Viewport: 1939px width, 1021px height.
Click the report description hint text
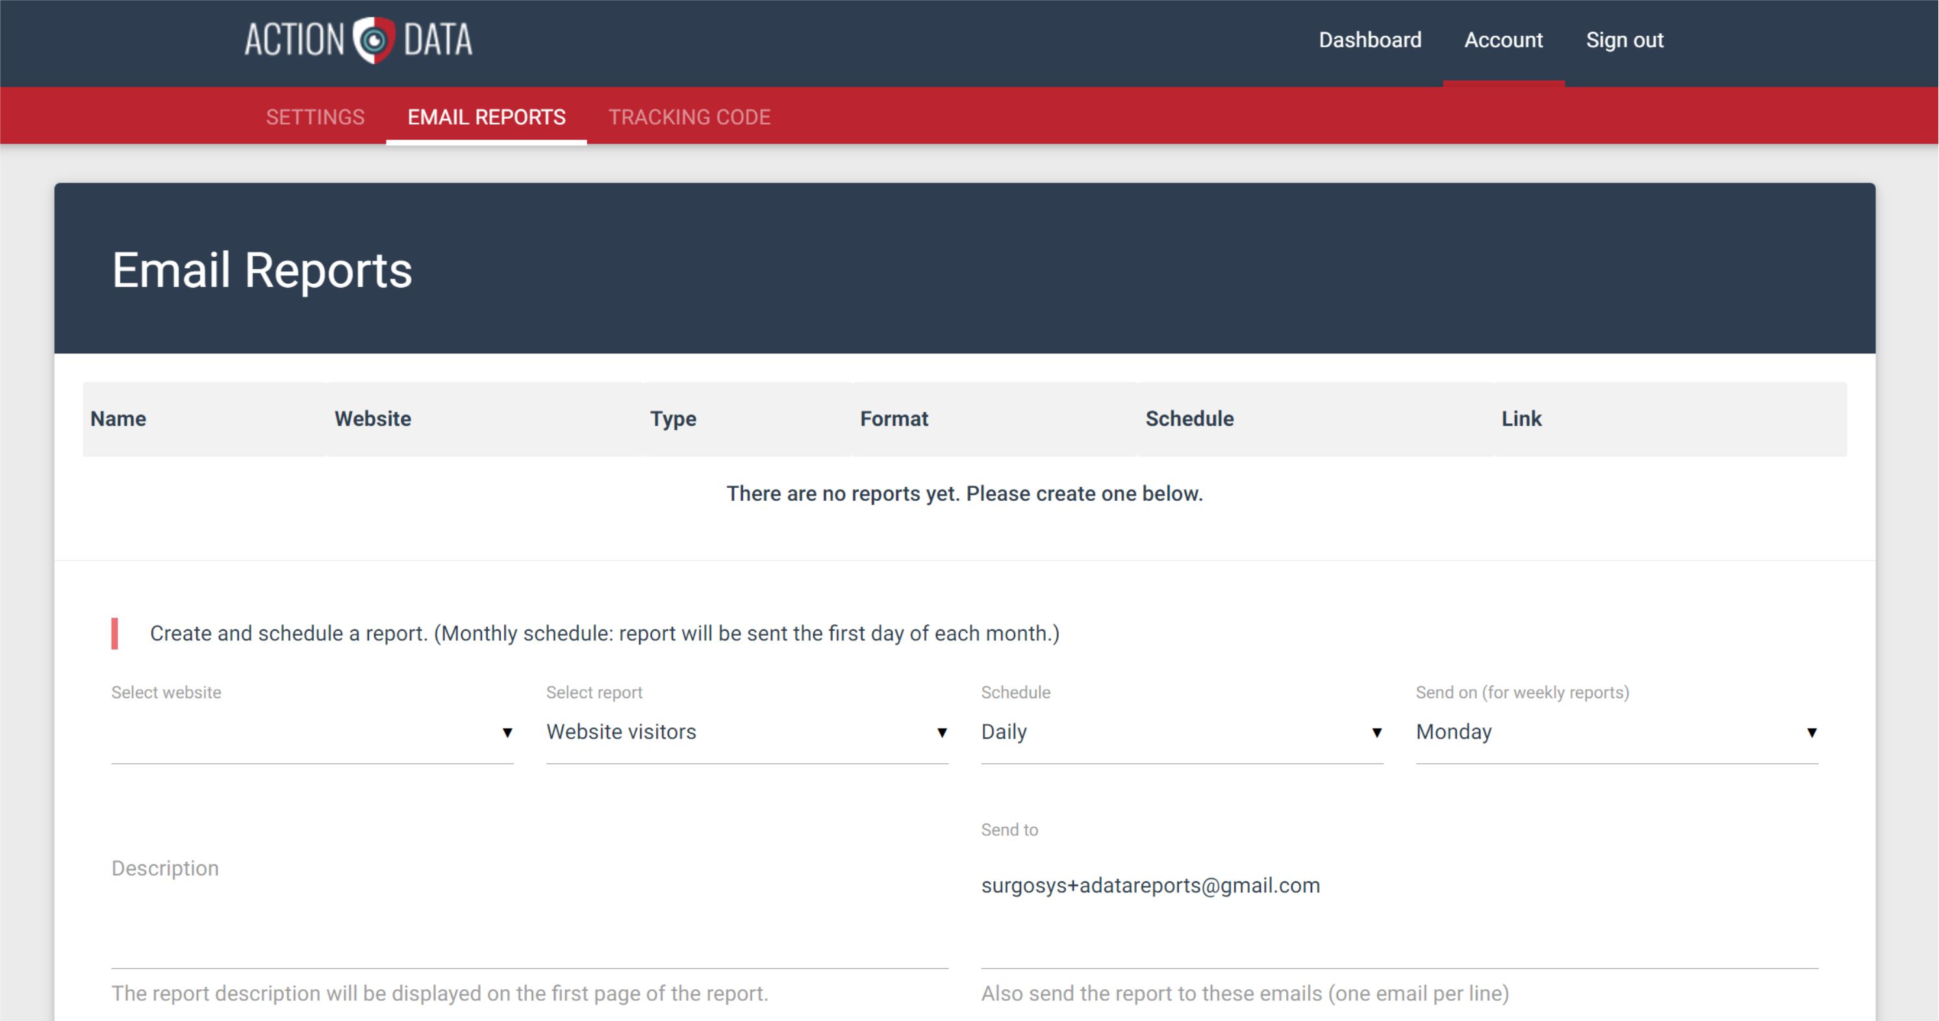(440, 993)
